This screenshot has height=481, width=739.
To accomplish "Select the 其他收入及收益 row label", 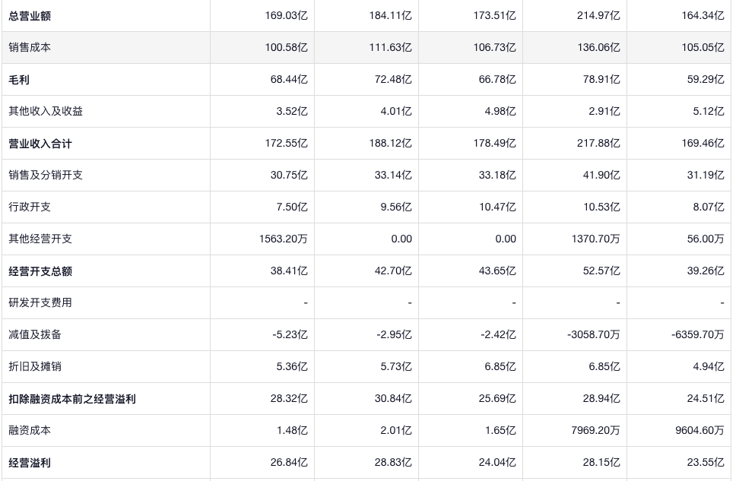I will 46,111.
